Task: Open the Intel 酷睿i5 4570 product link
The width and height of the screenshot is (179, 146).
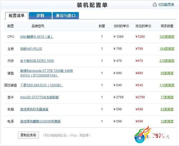Action: pyautogui.click(x=37, y=37)
